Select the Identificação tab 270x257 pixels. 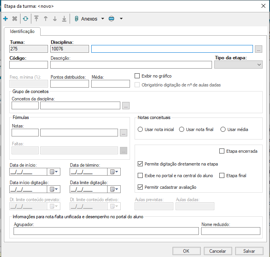[22, 31]
